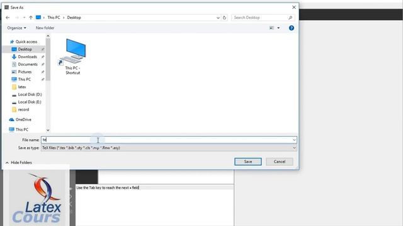Open the Help button
Image resolution: width=403 pixels, height=226 pixels.
coord(291,28)
